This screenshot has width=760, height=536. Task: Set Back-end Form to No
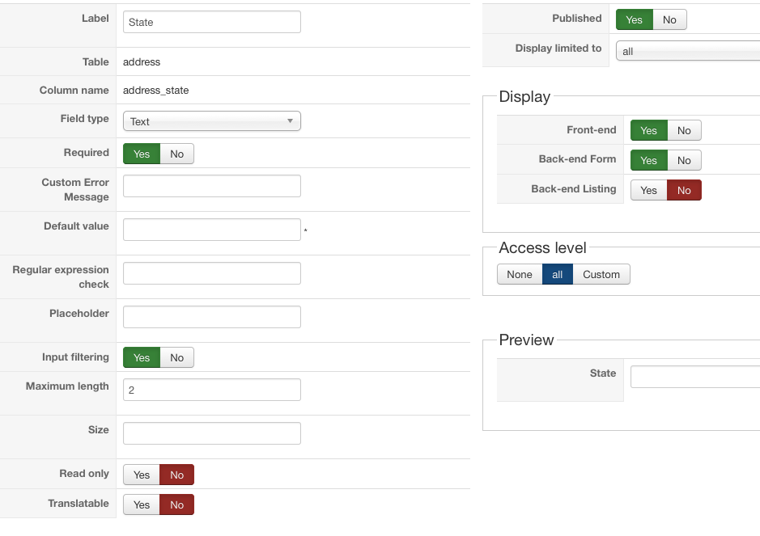pyautogui.click(x=684, y=161)
